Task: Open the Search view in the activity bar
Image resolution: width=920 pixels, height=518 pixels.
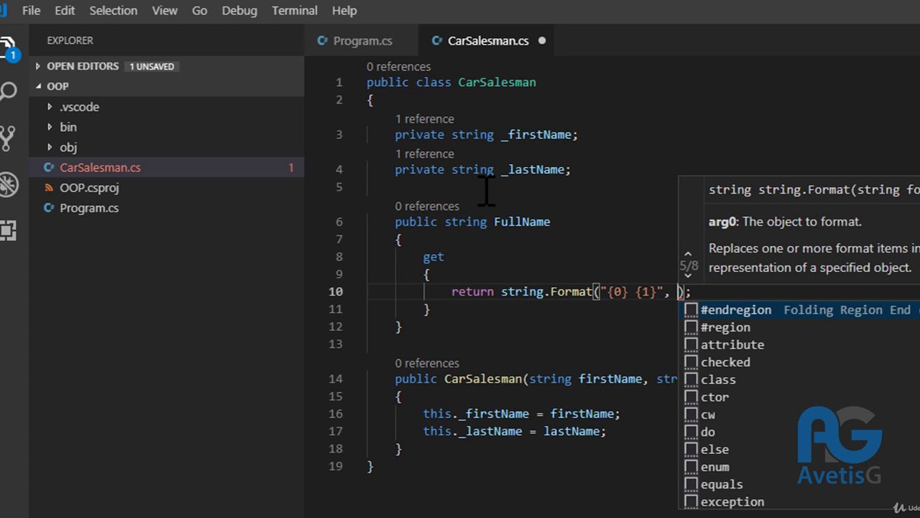Action: (8, 91)
